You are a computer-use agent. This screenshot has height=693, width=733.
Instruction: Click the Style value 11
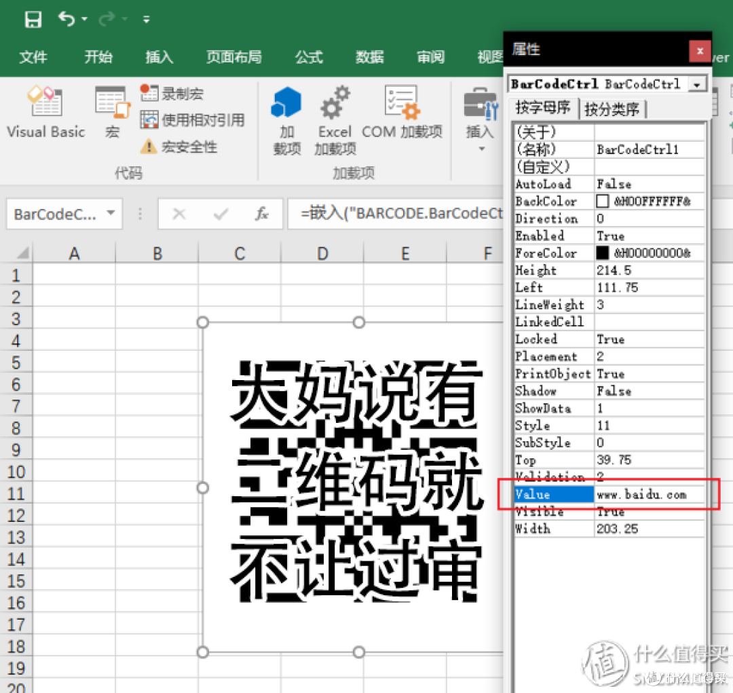650,426
